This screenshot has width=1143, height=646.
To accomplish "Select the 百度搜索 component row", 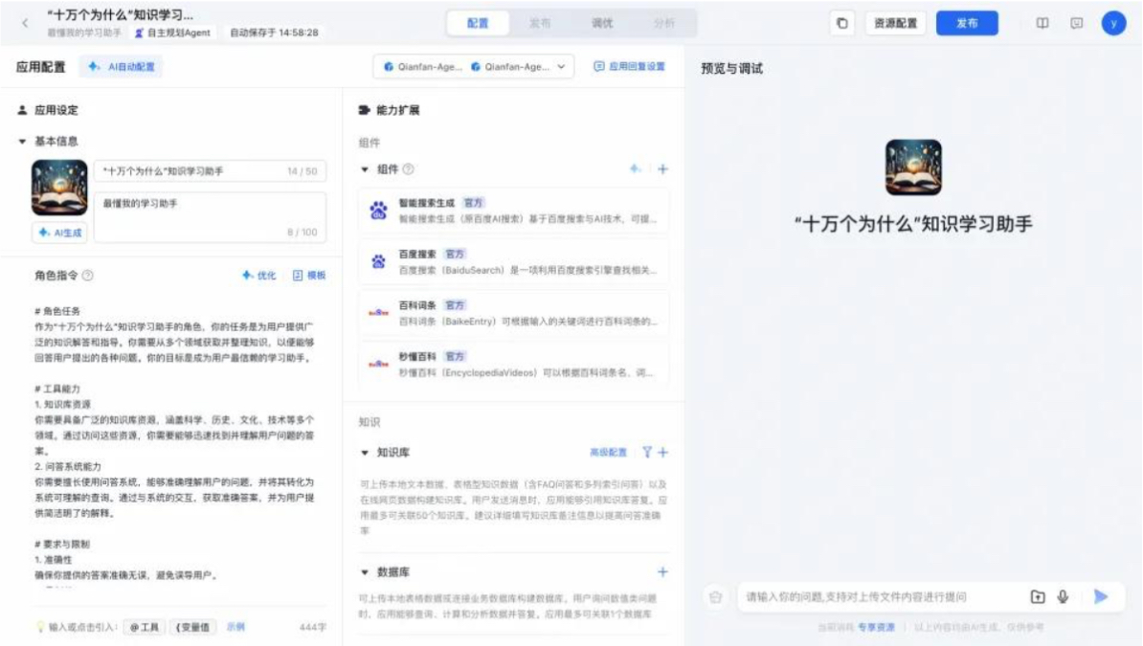I will 514,262.
